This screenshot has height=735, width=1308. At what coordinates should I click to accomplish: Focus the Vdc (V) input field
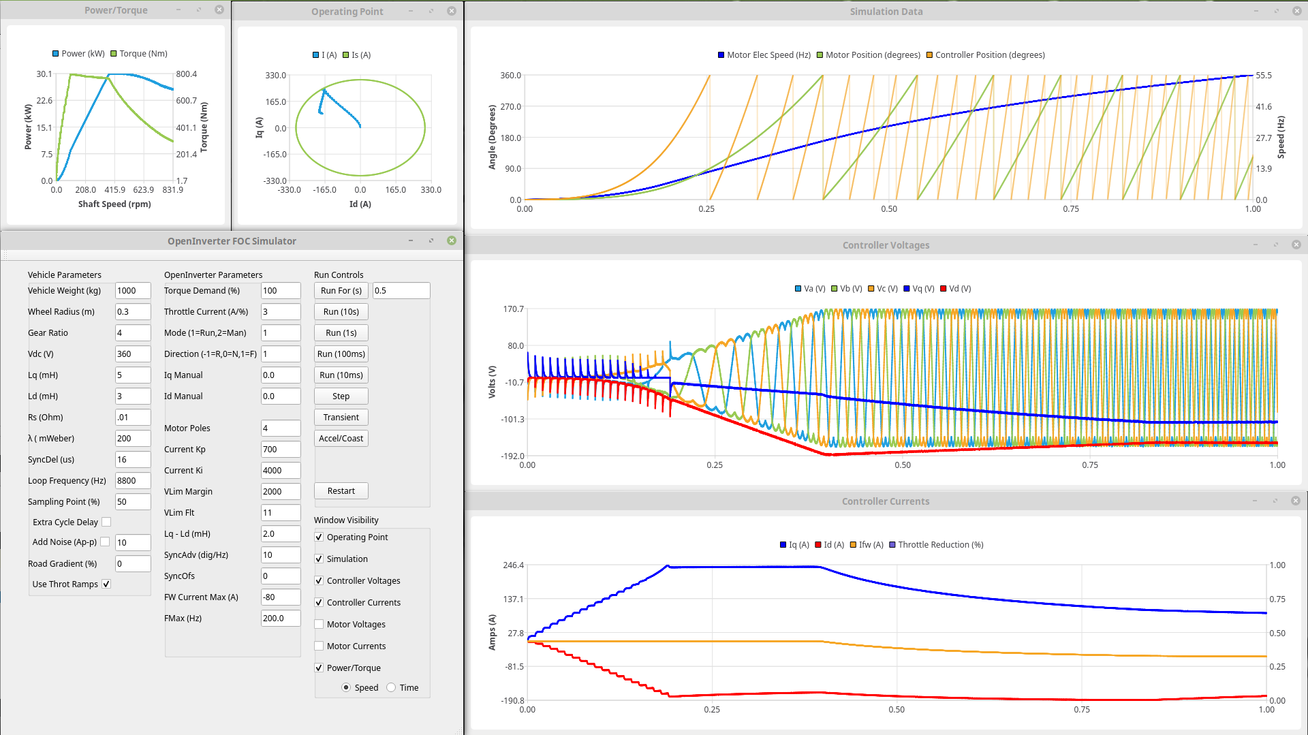(132, 354)
